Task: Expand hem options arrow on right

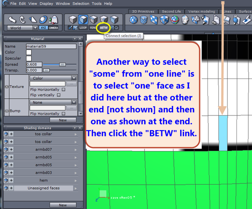Action: 76,180
